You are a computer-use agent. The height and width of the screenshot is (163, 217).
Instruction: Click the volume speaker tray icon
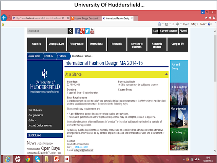199,159
